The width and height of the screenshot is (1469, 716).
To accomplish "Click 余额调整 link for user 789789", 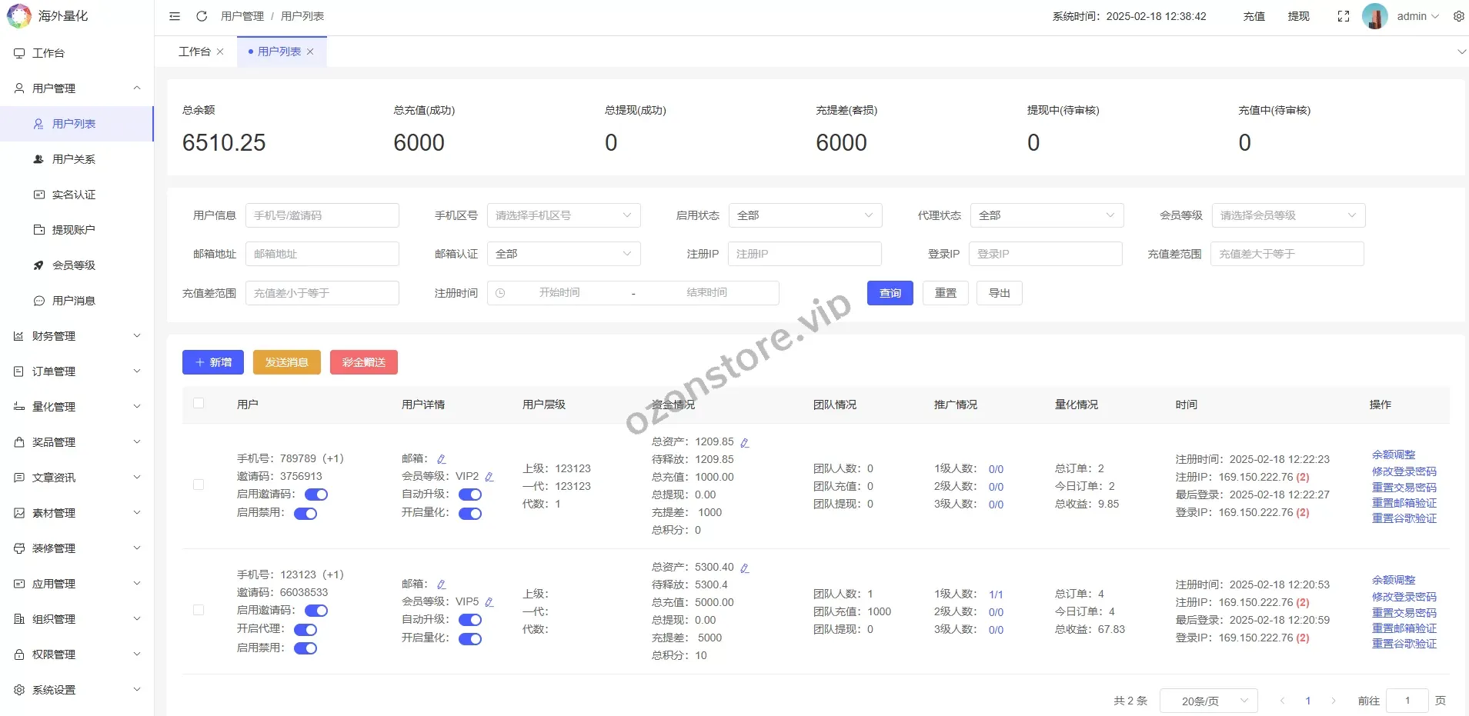I will pos(1393,455).
